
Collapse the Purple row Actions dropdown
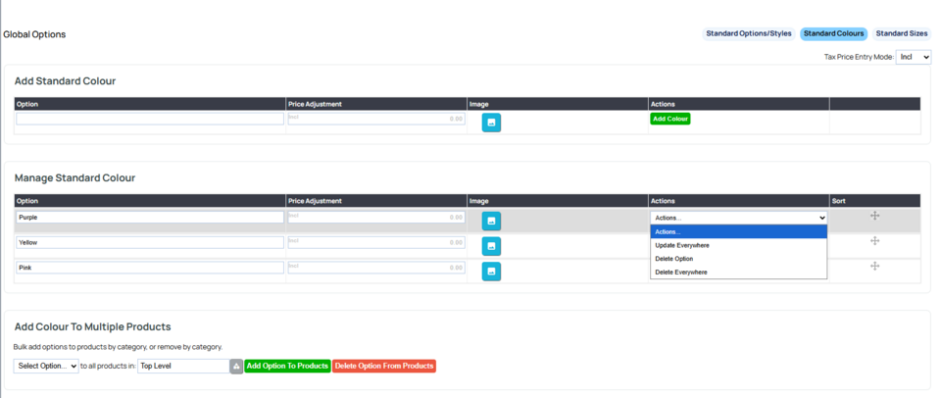738,218
